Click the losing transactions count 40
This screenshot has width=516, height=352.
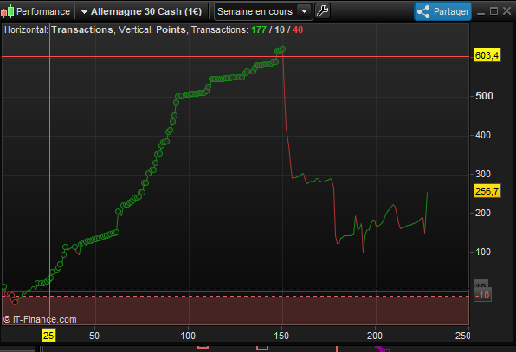[x=298, y=30]
